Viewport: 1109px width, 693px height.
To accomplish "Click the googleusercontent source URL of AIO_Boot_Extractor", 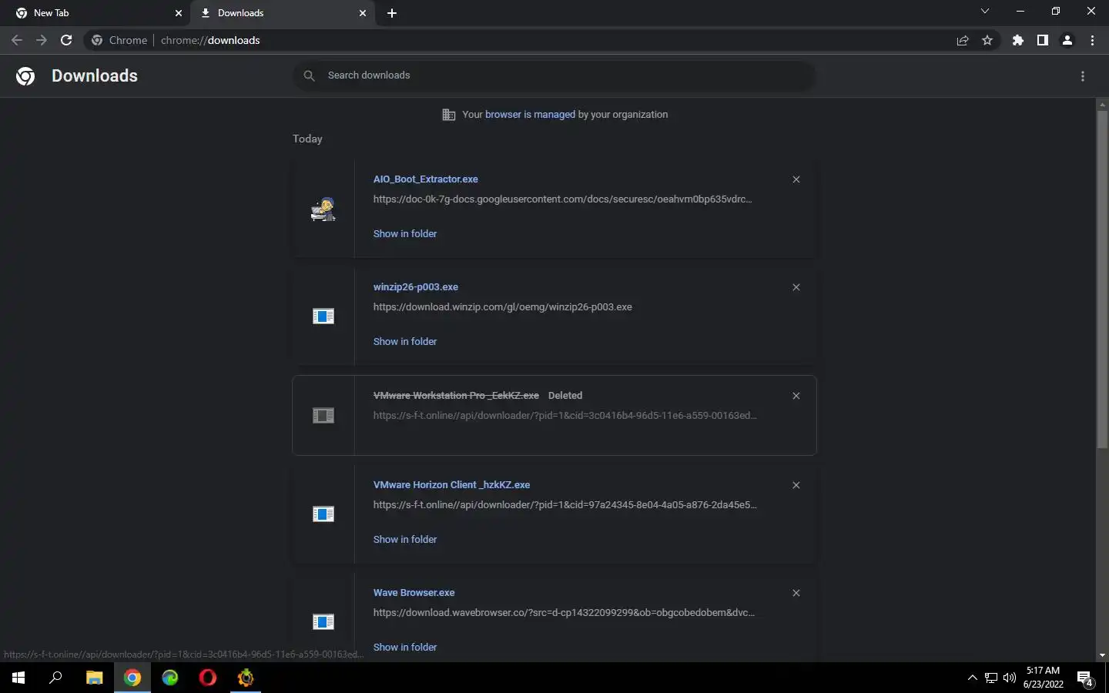I will pyautogui.click(x=562, y=199).
